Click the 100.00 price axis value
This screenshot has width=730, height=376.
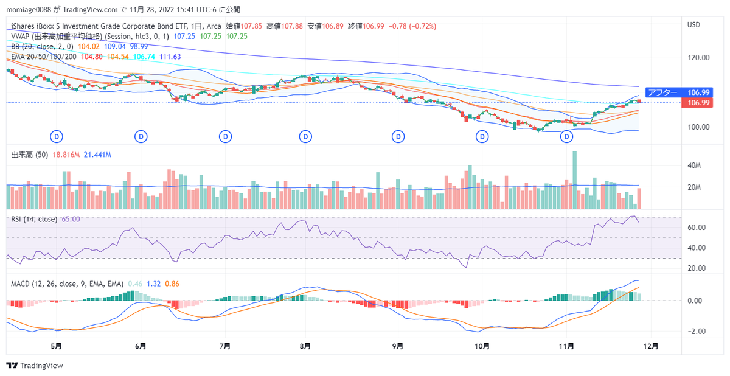(698, 127)
